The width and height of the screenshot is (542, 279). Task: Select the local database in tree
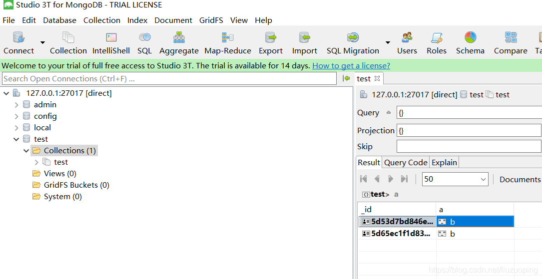pos(42,128)
